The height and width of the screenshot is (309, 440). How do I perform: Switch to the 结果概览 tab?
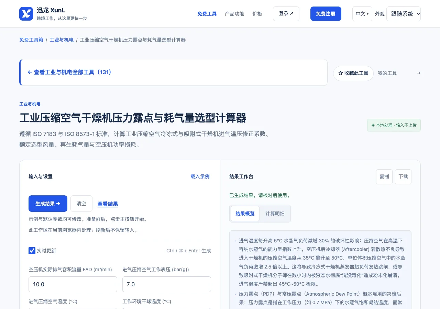click(245, 214)
